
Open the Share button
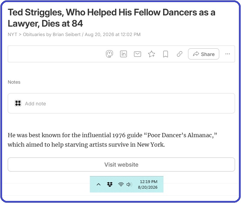[x=204, y=54]
